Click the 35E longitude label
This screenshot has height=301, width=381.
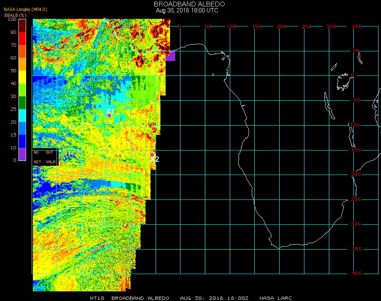pos(357,26)
